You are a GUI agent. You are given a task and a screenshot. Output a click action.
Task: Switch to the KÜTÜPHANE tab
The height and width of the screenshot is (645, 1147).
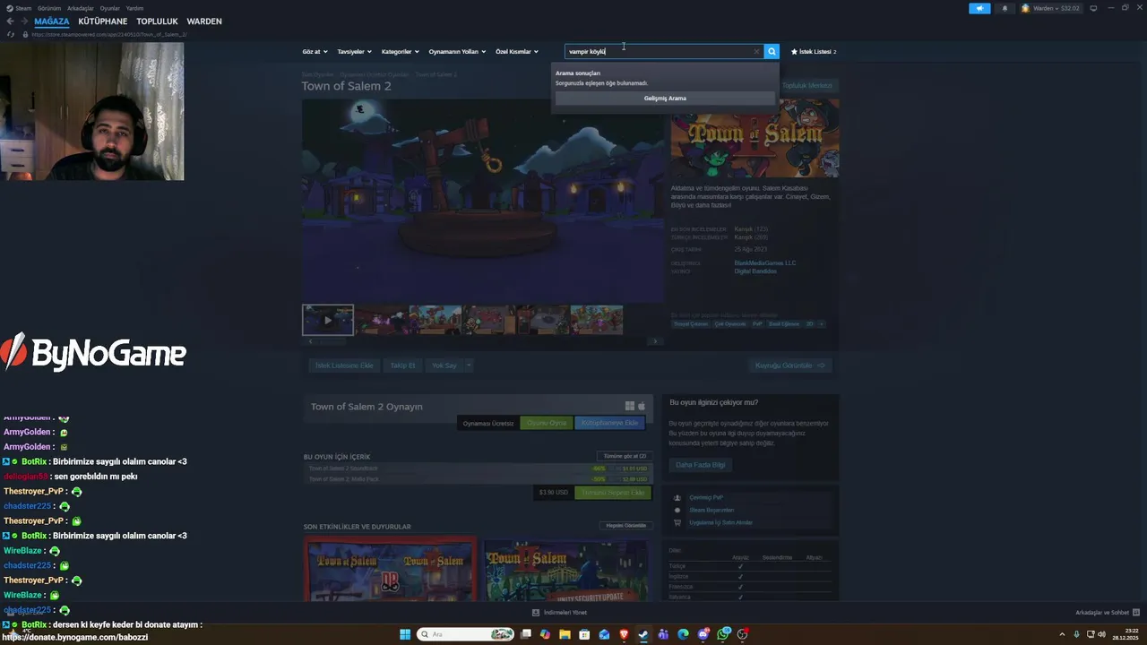click(103, 21)
